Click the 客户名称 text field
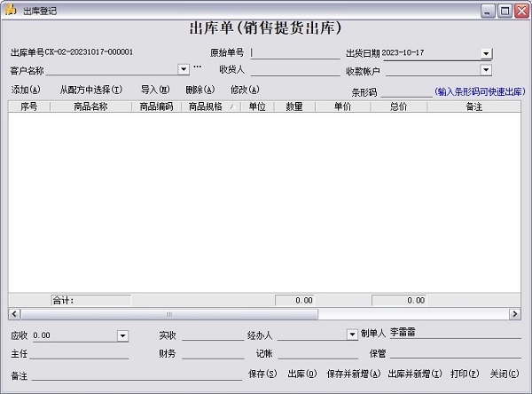The width and height of the screenshot is (532, 394). 112,70
